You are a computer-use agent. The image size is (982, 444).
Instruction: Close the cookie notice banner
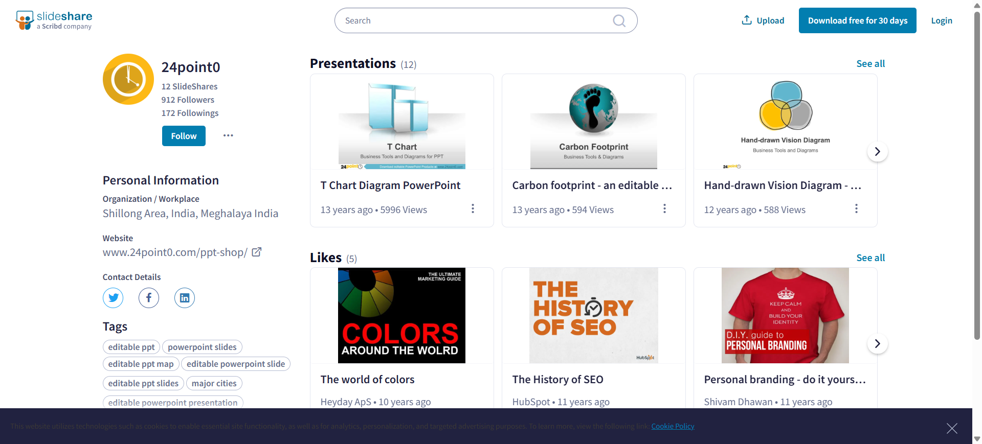951,428
